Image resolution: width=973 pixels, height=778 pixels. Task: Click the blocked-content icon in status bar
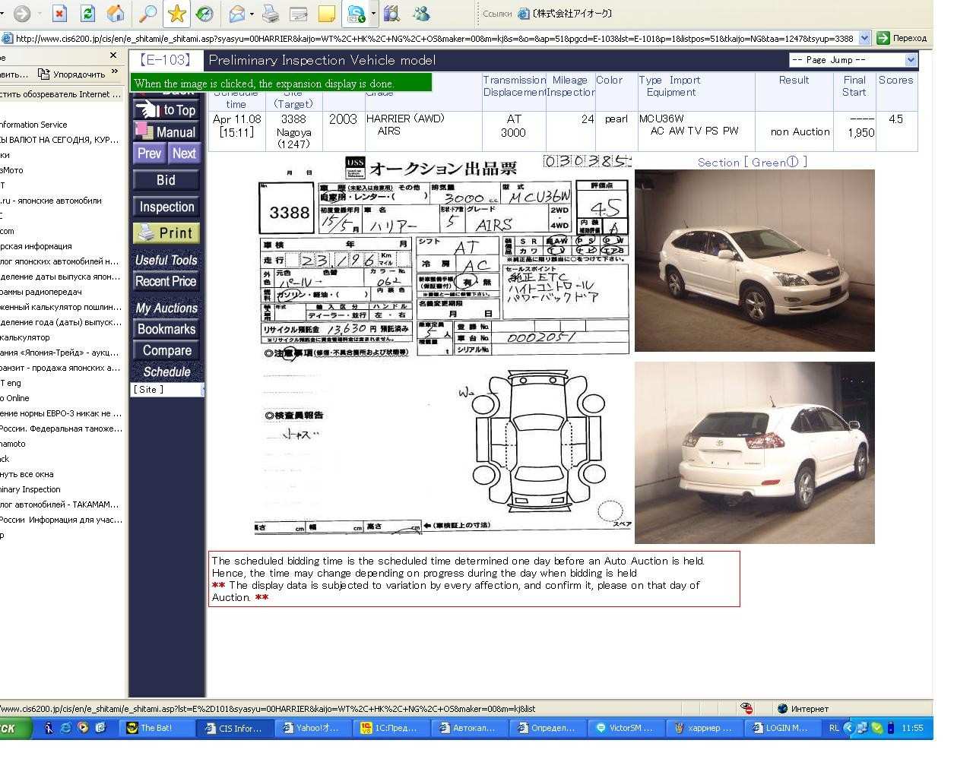[747, 708]
